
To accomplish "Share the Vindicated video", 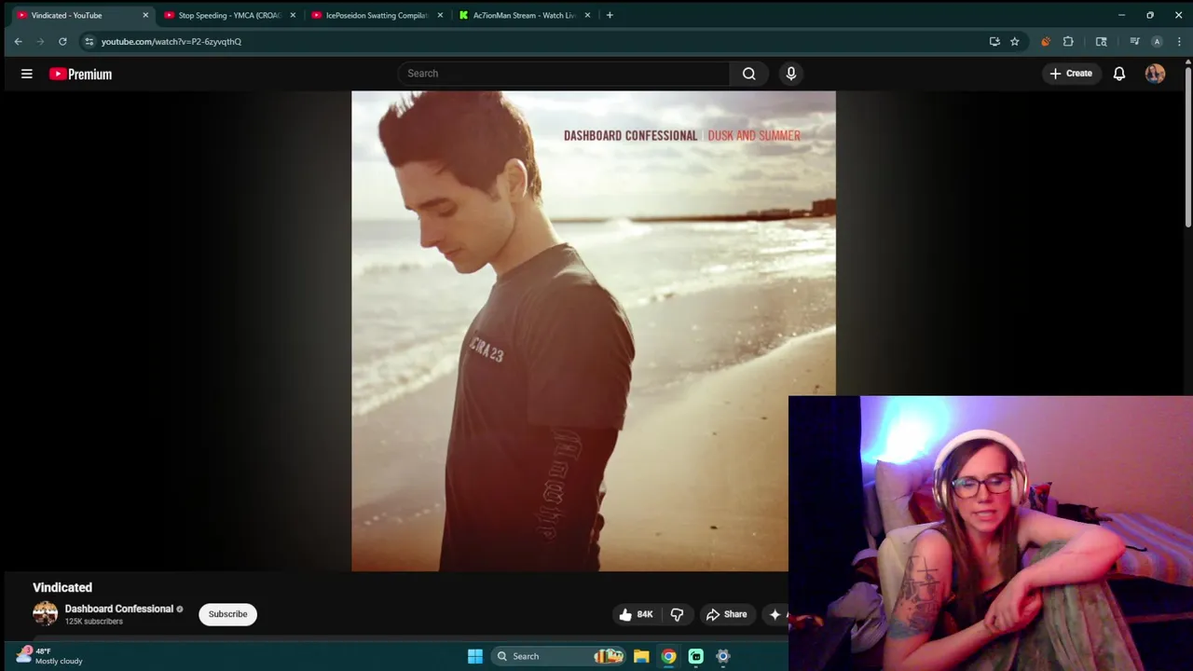I will [x=726, y=614].
